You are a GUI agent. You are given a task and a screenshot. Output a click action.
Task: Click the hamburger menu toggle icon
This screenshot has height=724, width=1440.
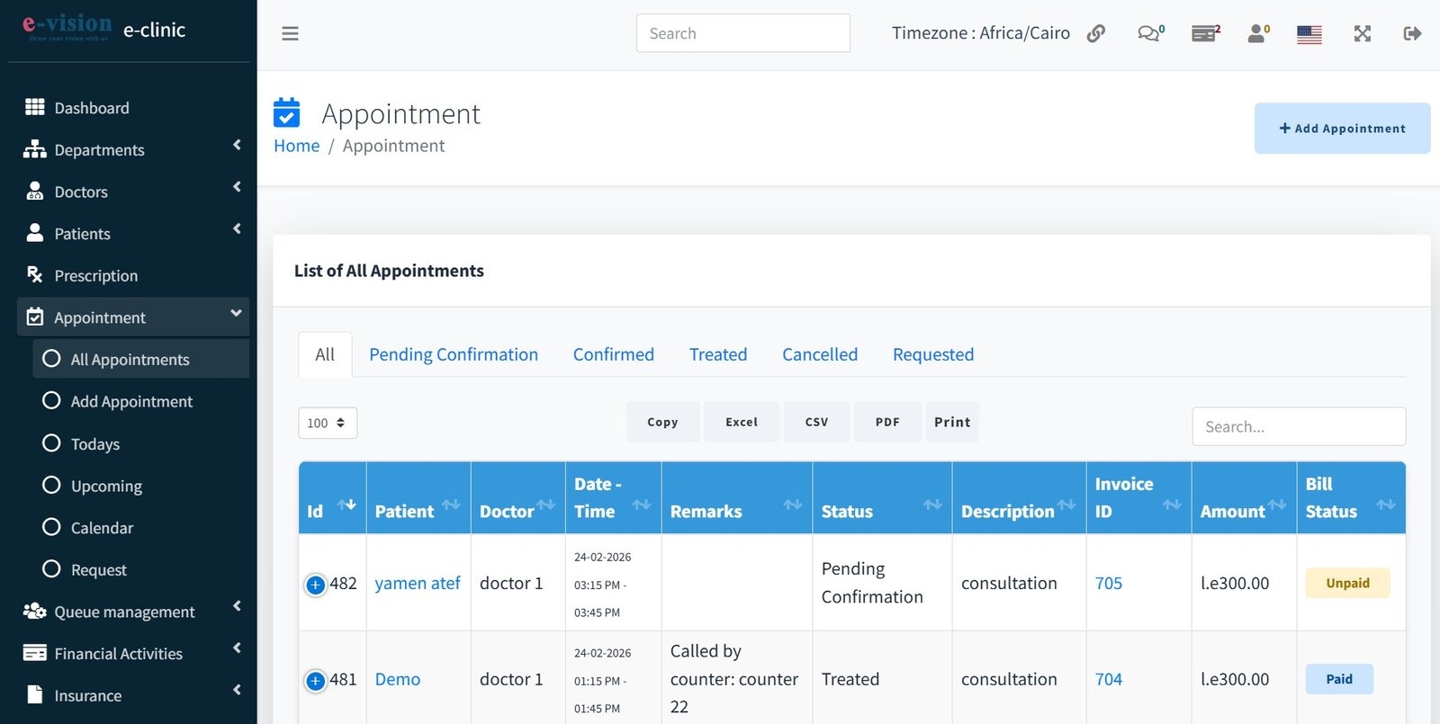pyautogui.click(x=290, y=34)
